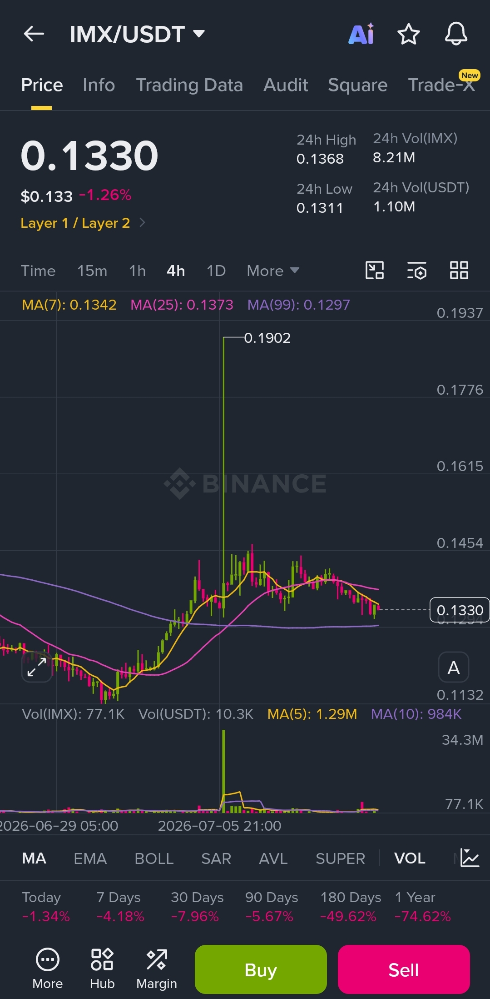The height and width of the screenshot is (999, 490).
Task: Tap the volume MA(10): 984K label
Action: coord(416,714)
